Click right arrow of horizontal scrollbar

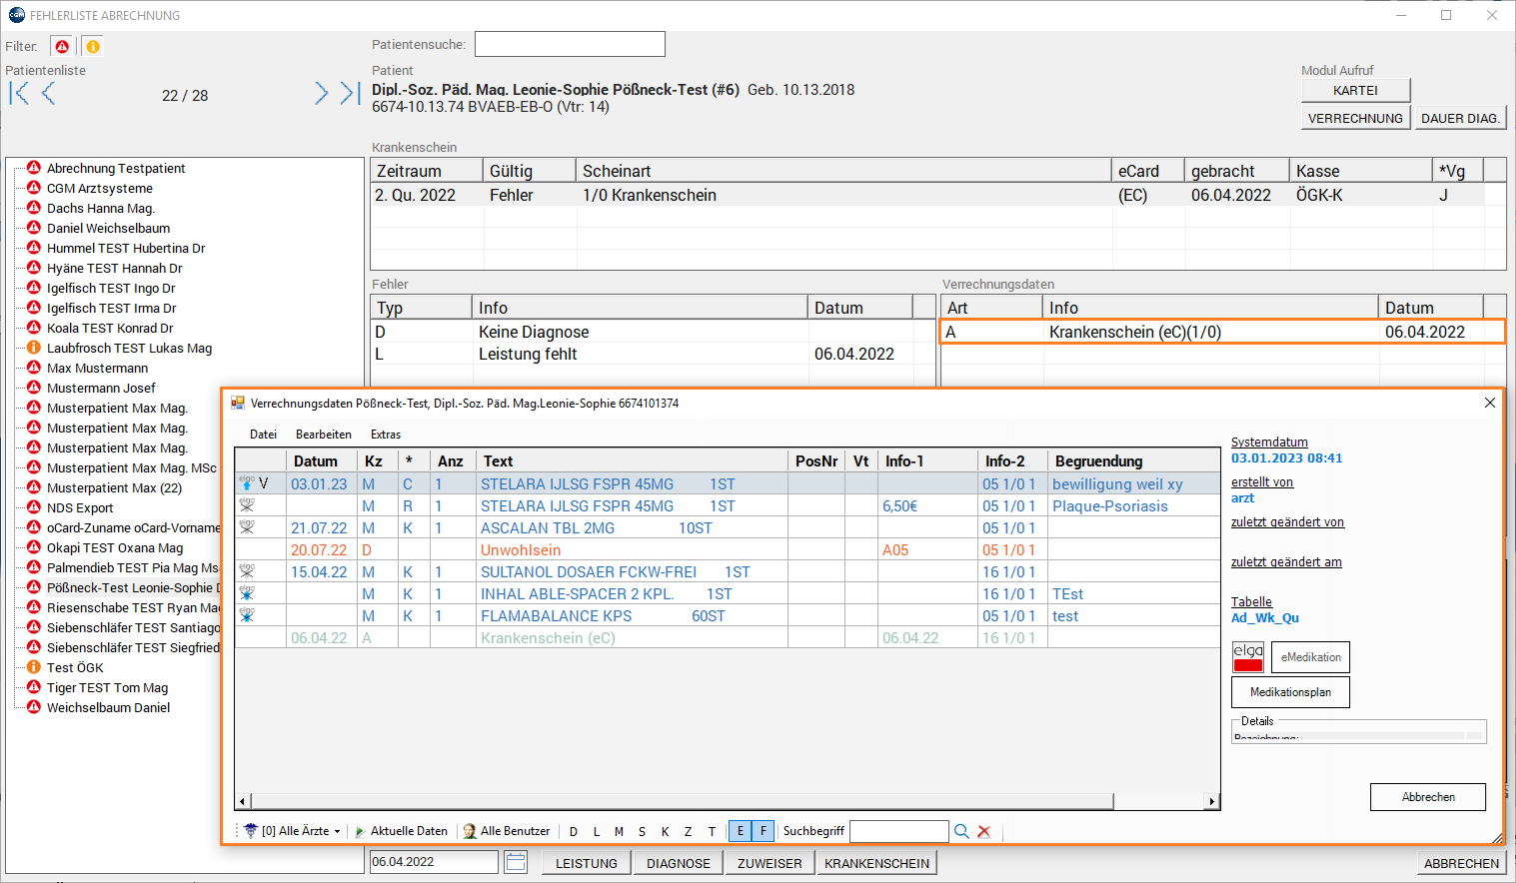1212,801
